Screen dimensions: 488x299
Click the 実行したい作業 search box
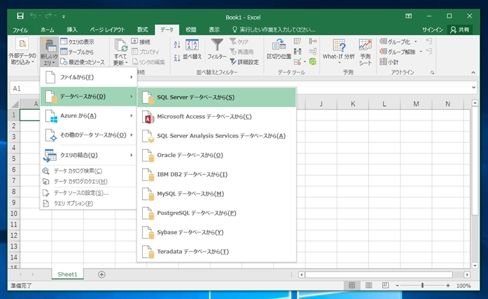coord(274,30)
